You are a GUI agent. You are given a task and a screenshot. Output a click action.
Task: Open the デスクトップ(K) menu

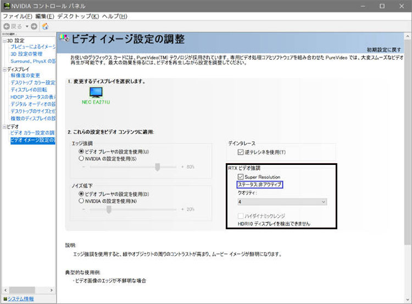tap(78, 16)
